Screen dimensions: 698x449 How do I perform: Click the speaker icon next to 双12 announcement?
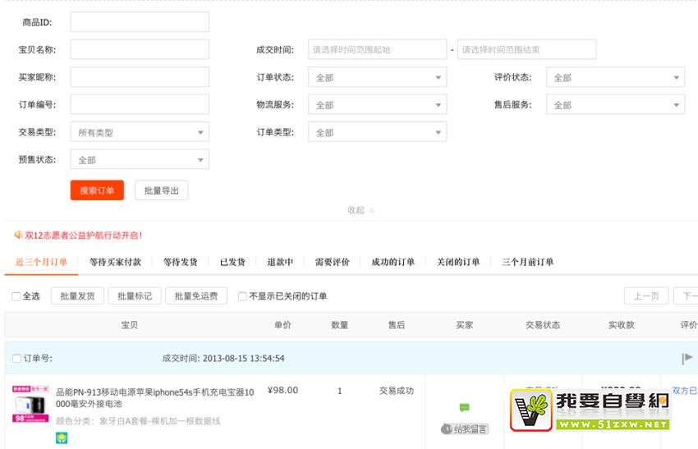pyautogui.click(x=18, y=235)
